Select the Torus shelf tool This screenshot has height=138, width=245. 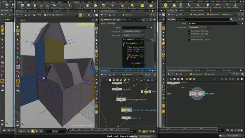pos(41,6)
